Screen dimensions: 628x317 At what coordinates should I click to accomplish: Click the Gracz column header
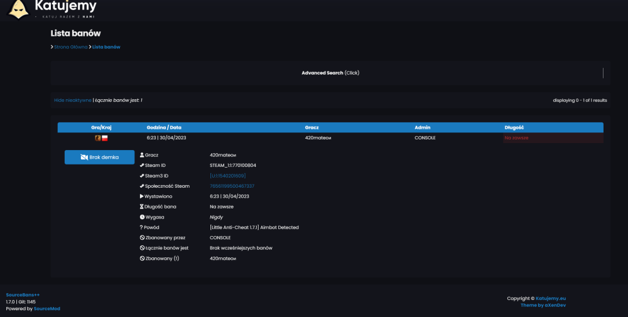(312, 127)
